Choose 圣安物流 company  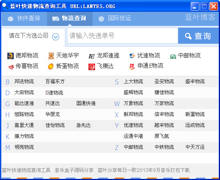[x=164, y=81]
